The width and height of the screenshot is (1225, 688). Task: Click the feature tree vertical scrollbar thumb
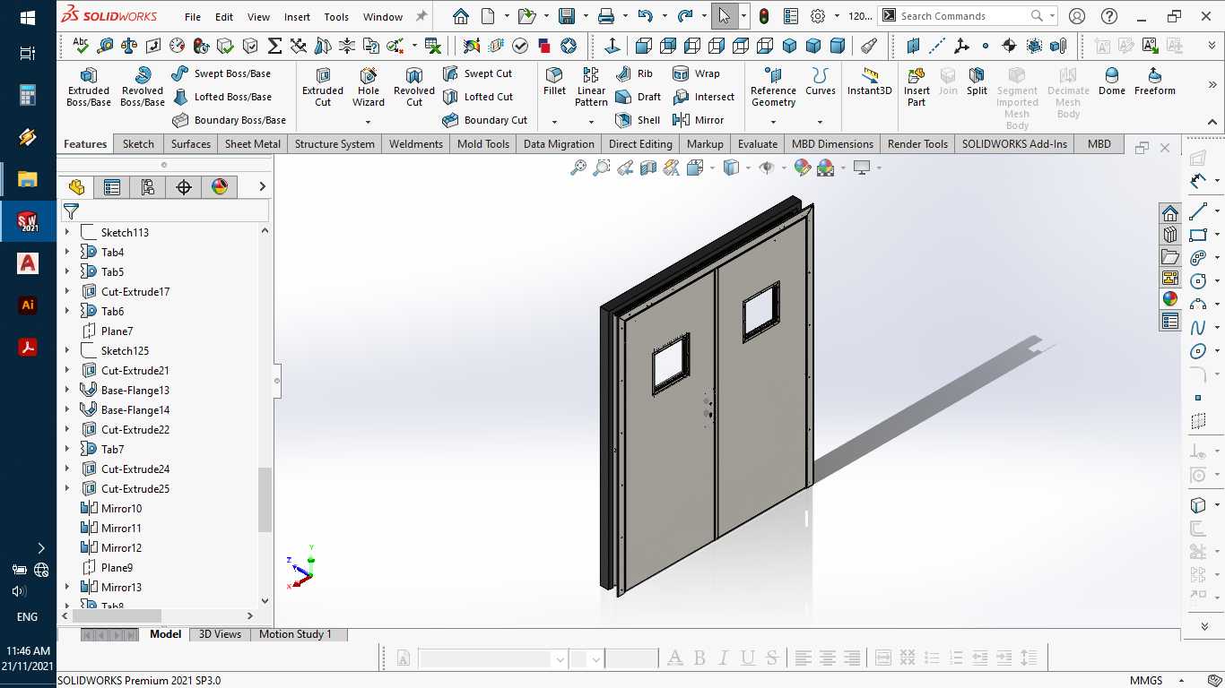[x=265, y=500]
